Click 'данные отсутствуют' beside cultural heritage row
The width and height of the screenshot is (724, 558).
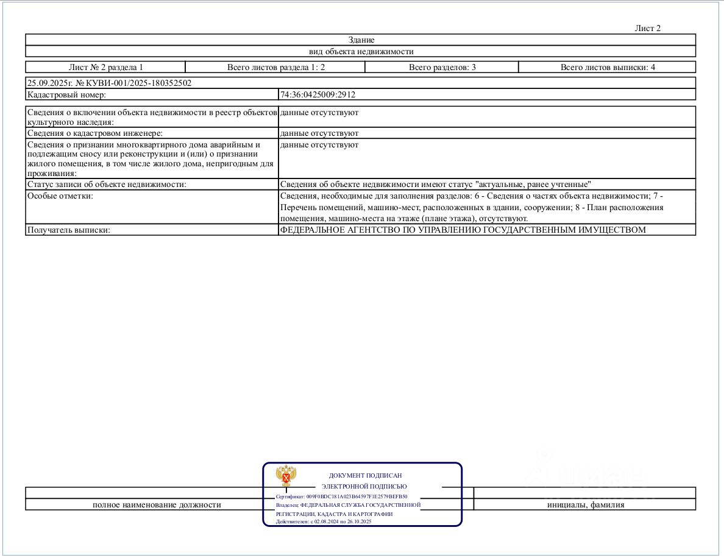coord(319,112)
